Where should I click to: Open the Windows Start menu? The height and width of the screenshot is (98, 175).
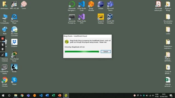[x=3, y=96]
